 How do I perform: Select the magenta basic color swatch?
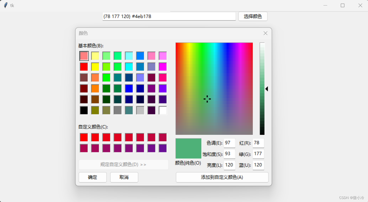(x=163, y=67)
